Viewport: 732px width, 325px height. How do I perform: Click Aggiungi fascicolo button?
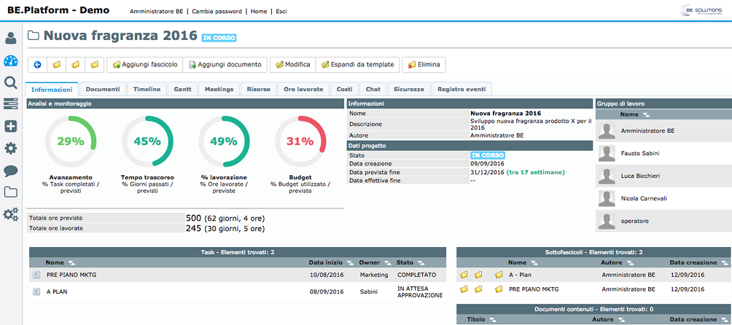coord(144,65)
